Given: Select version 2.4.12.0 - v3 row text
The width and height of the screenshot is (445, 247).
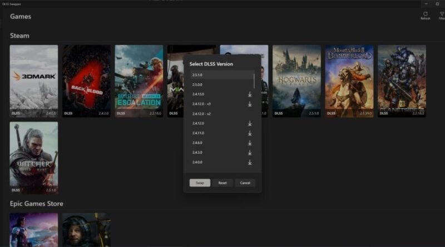Looking at the screenshot, I should 201,104.
